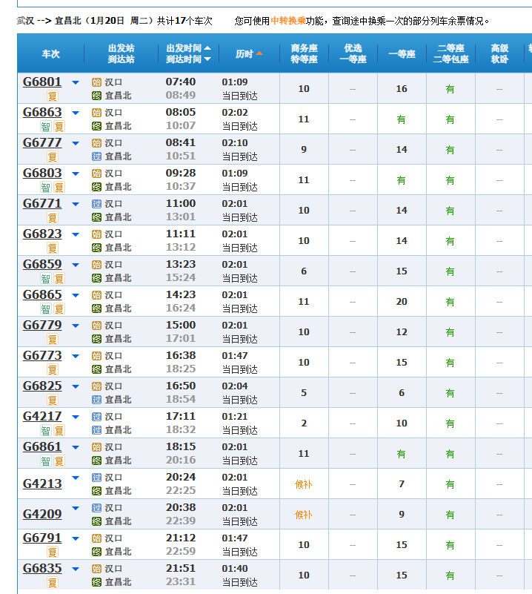Click the orange 复 icon under G6801
Viewport: 532px width, 594px height.
(x=53, y=96)
